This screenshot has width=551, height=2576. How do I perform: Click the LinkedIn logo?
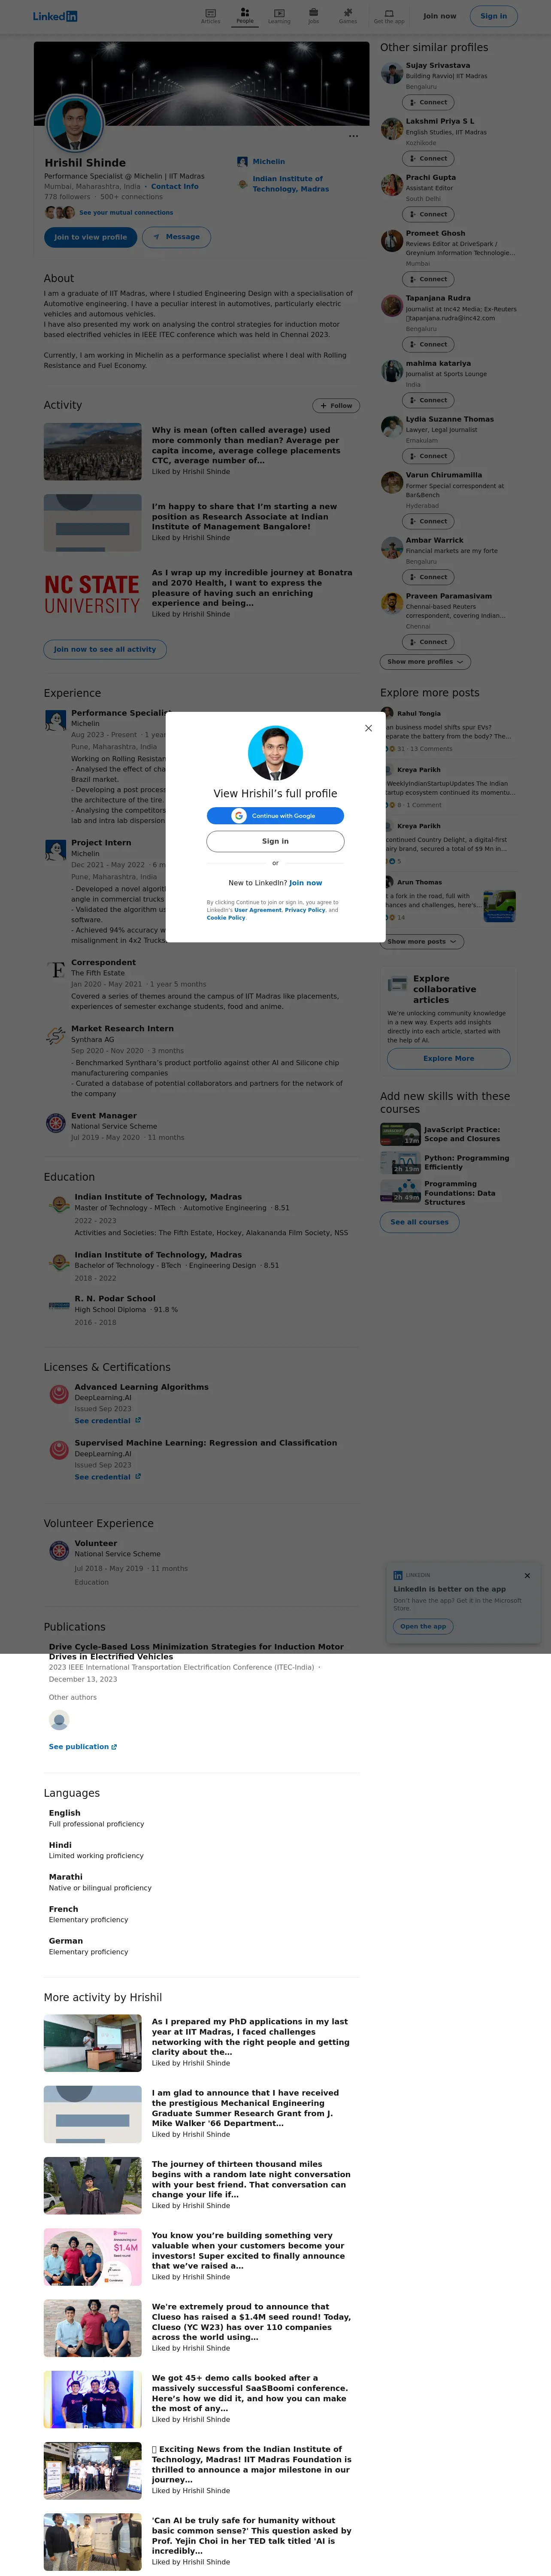click(55, 16)
